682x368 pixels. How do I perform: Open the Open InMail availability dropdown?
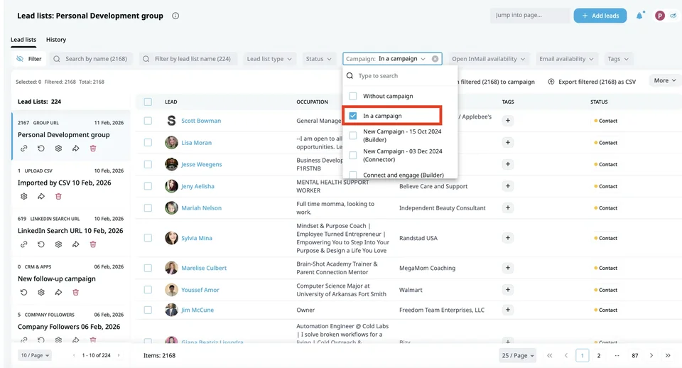click(489, 59)
